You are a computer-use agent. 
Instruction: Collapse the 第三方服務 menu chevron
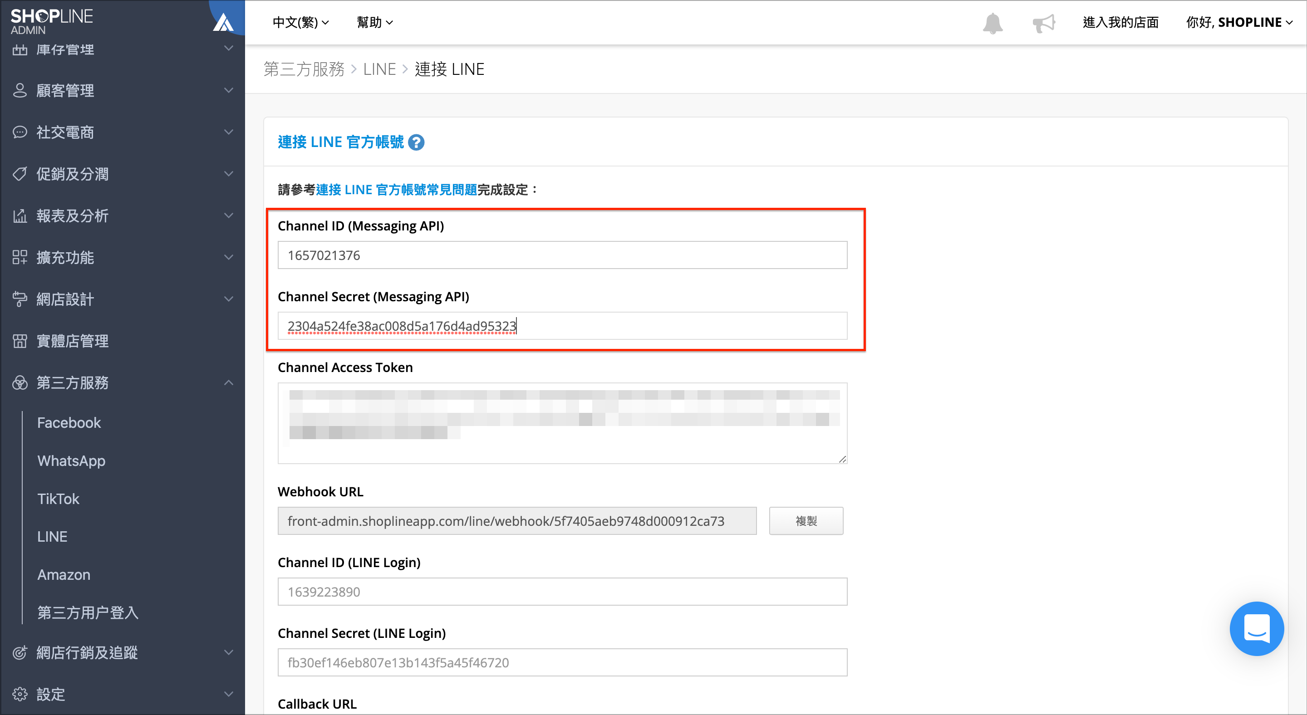pyautogui.click(x=229, y=382)
